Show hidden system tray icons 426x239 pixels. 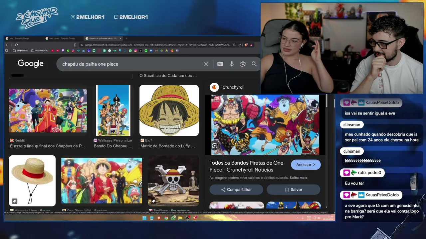[x=298, y=218]
